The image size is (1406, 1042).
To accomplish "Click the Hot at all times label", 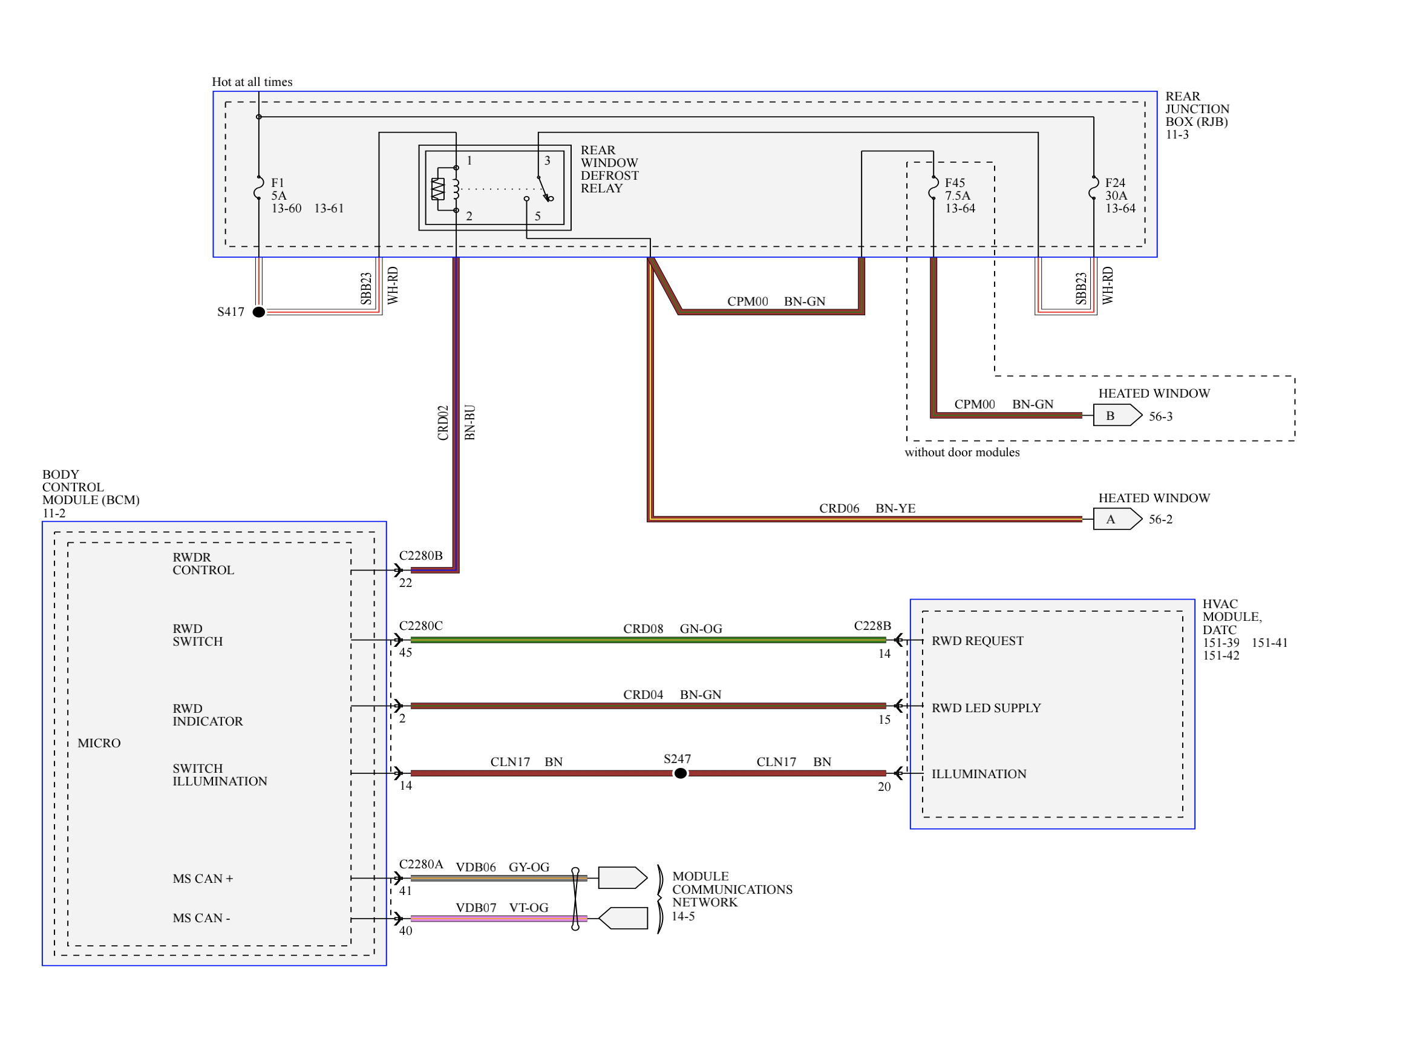I will click(x=252, y=81).
